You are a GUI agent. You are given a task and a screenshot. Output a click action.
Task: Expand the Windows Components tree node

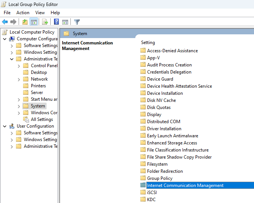point(19,113)
